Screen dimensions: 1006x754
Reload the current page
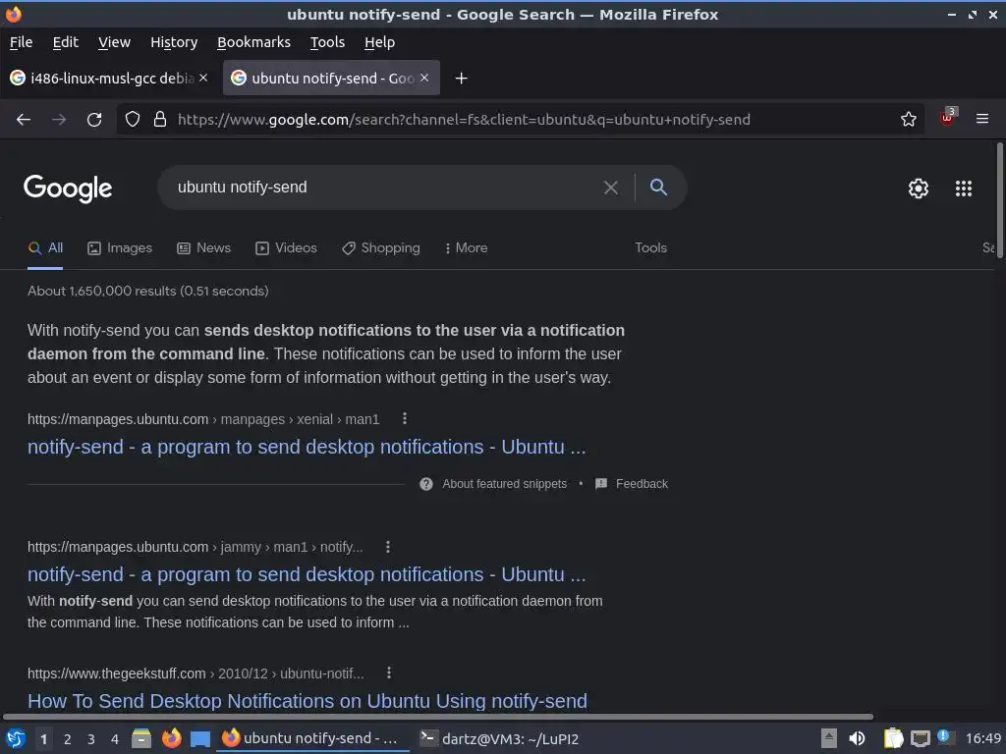click(94, 119)
